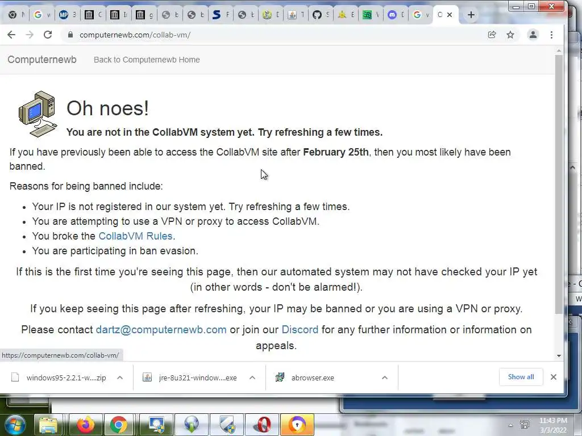View site info via the padlock icon
The height and width of the screenshot is (436, 582).
(70, 35)
